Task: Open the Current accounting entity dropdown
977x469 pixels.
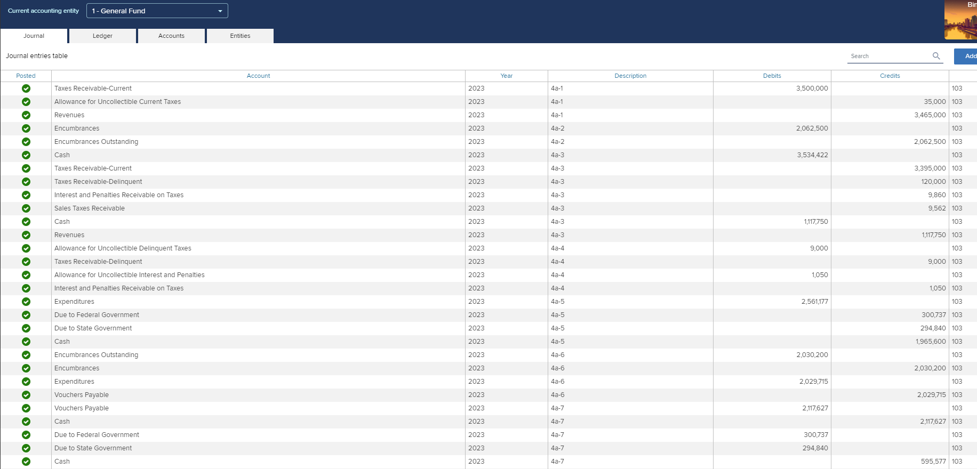Action: 157,11
